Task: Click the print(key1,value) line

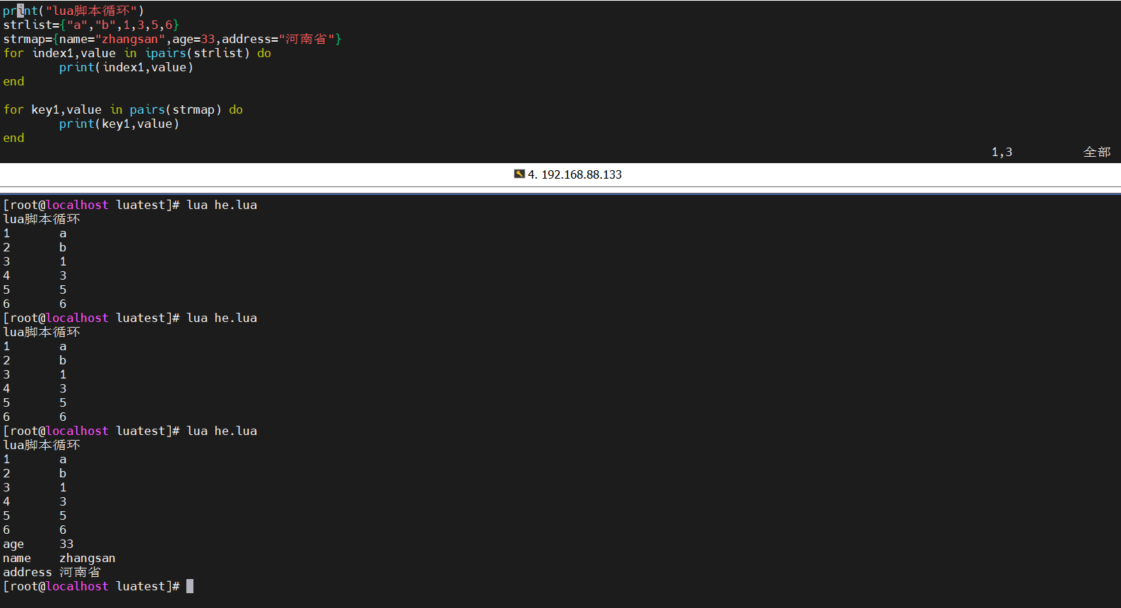Action: [x=119, y=124]
